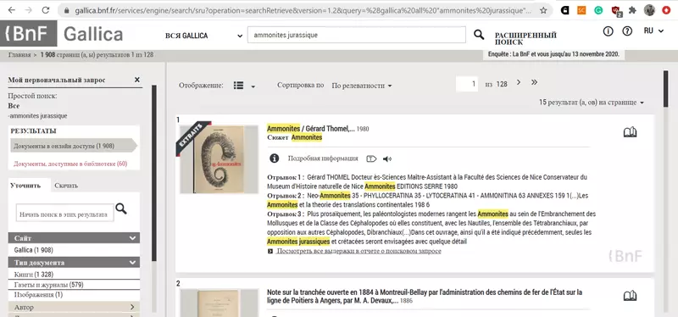Filter by Gallica (1 908)
Viewport: 678px width, 317px height.
click(x=33, y=250)
